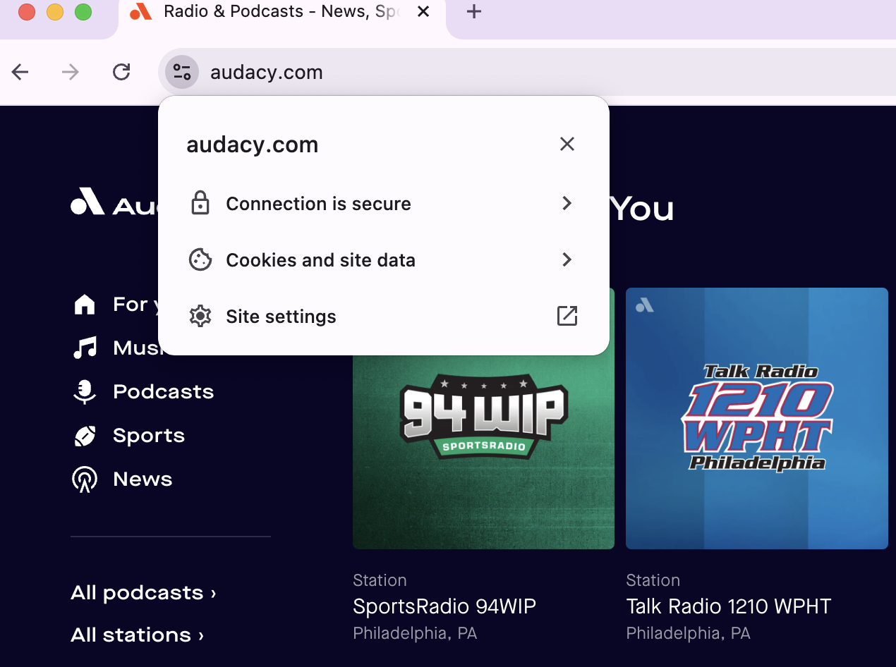Open Site settings in new tab
Viewport: 896px width, 667px height.
point(567,317)
